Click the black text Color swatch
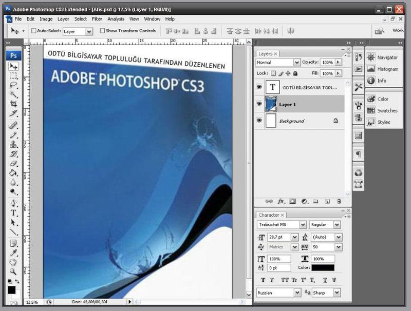Screen dimensions: 411x311 tap(322, 268)
